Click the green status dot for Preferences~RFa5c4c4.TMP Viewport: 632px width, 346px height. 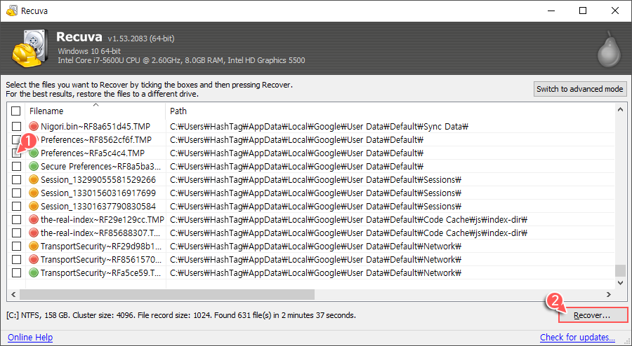(x=34, y=153)
